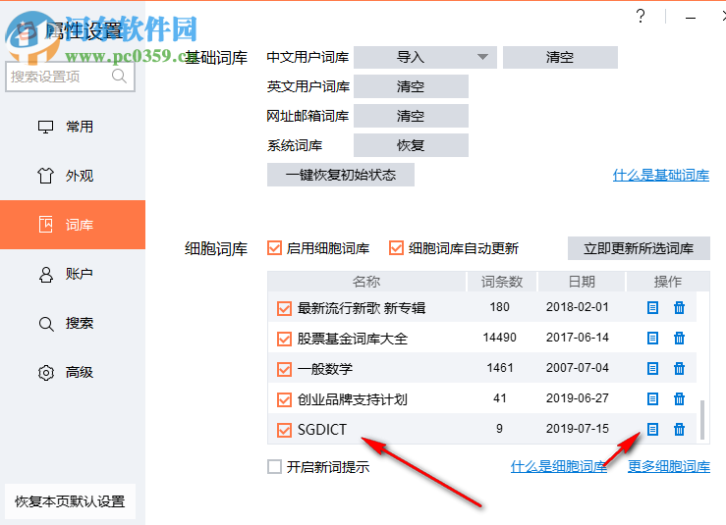Viewport: 726px width, 525px height.
Task: Open 什么是基础词库 link
Action: point(661,175)
